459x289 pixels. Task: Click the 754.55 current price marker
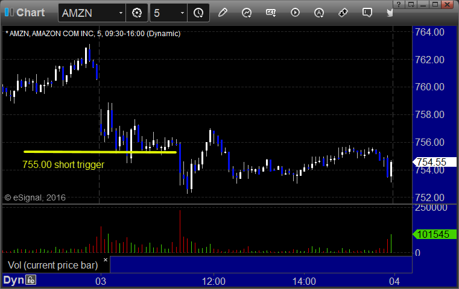pos(434,162)
